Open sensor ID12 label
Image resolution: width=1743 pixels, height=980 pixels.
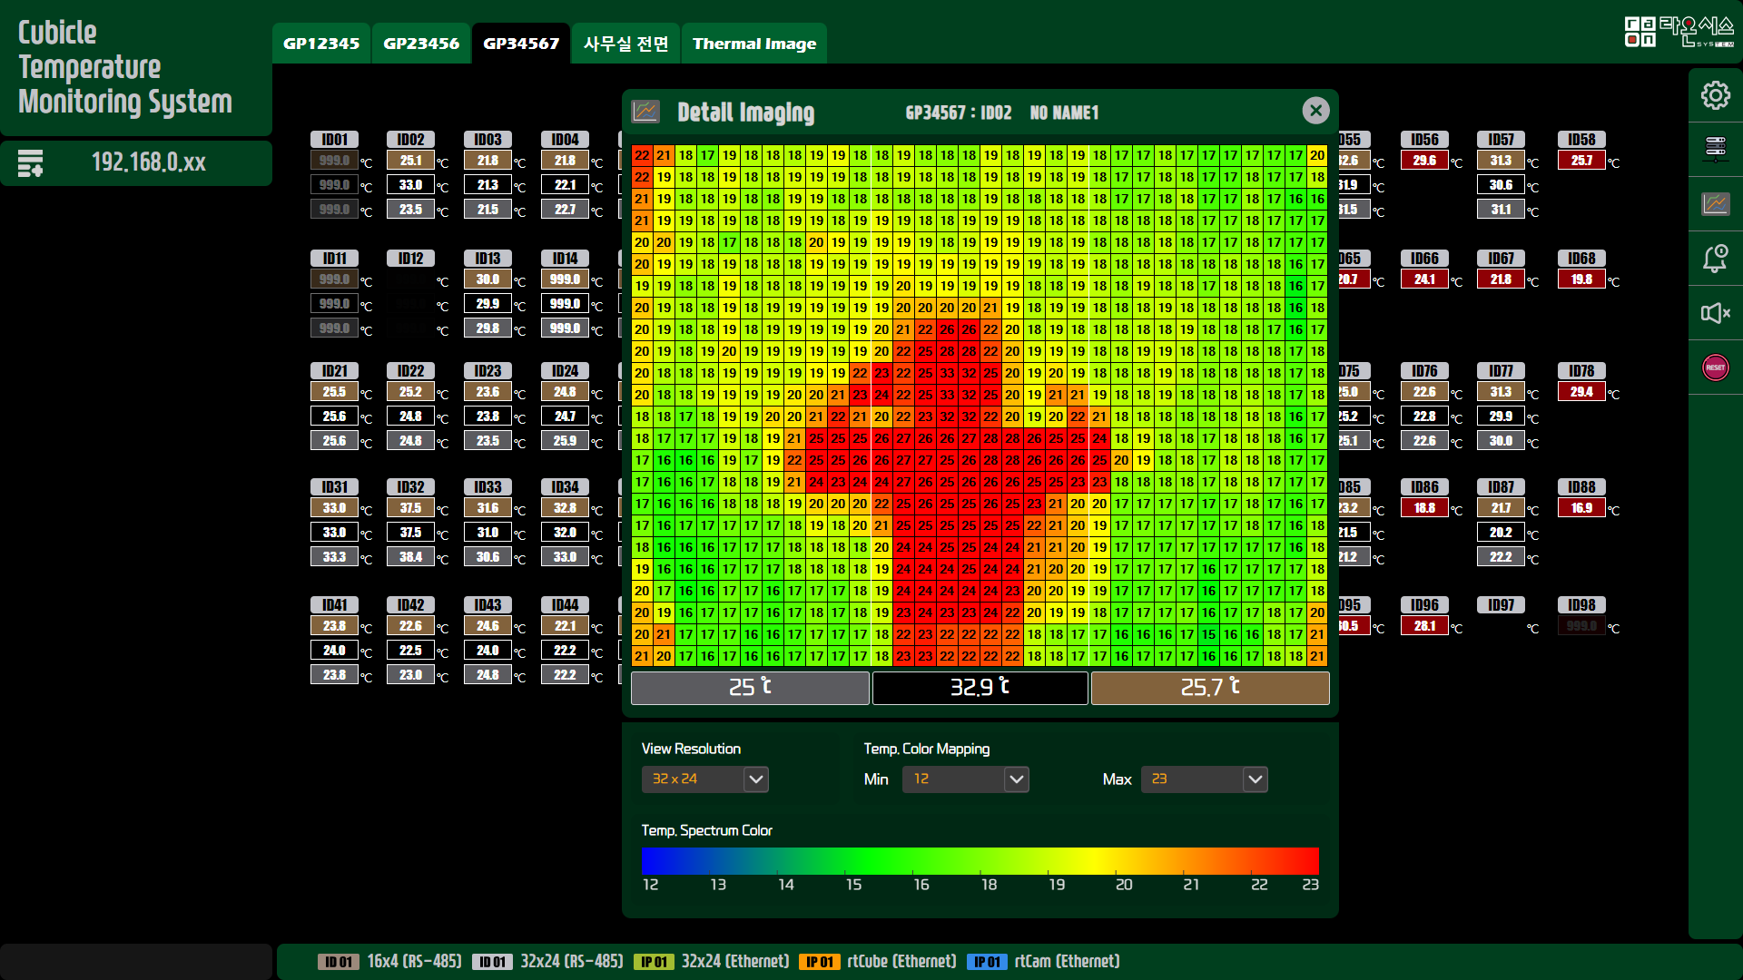(410, 258)
